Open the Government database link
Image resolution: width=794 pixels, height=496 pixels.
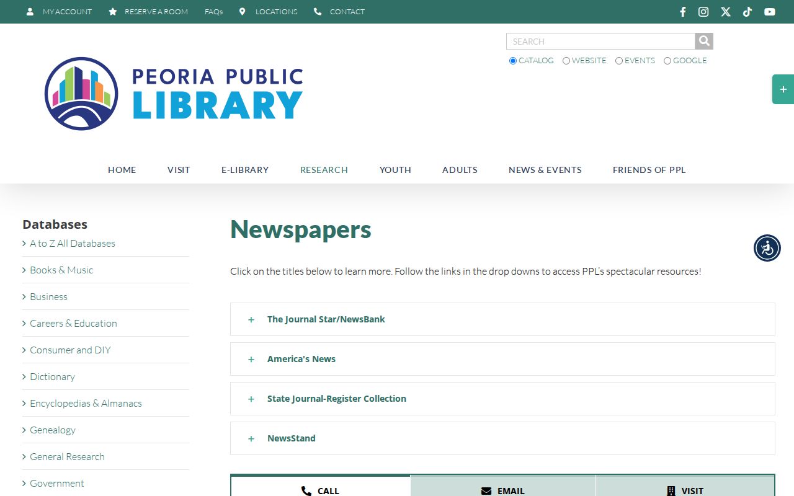[x=57, y=484]
